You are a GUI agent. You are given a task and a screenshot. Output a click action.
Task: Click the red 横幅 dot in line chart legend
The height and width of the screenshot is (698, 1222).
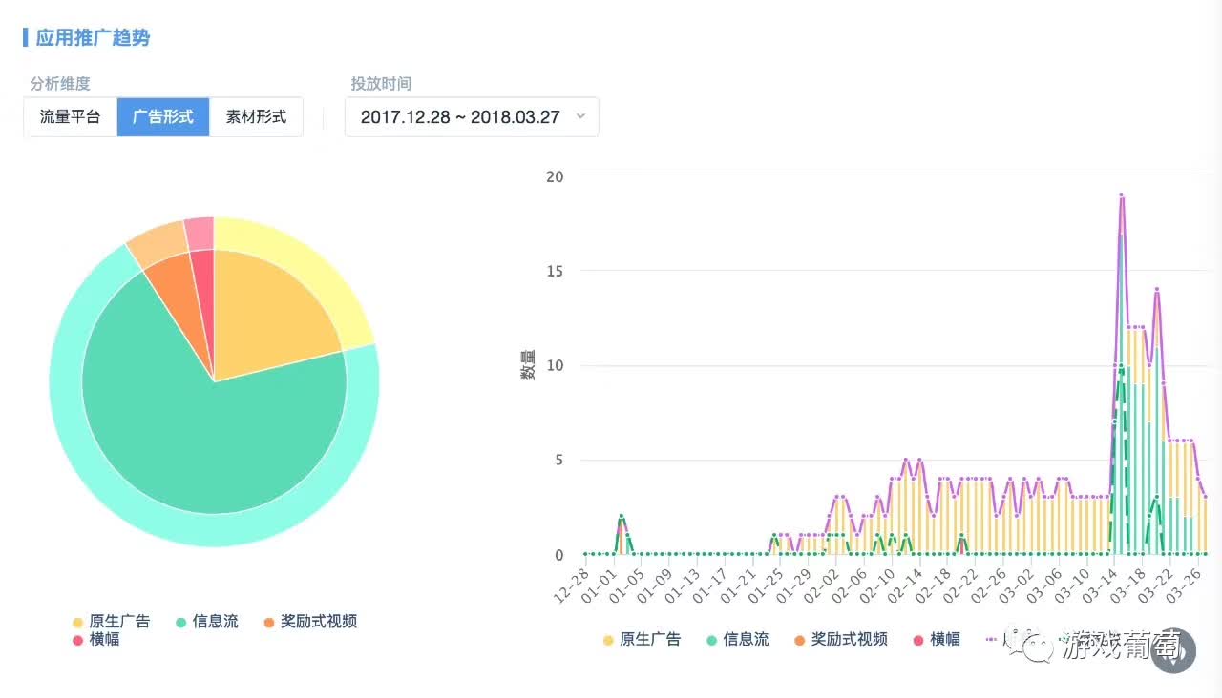pyautogui.click(x=918, y=640)
